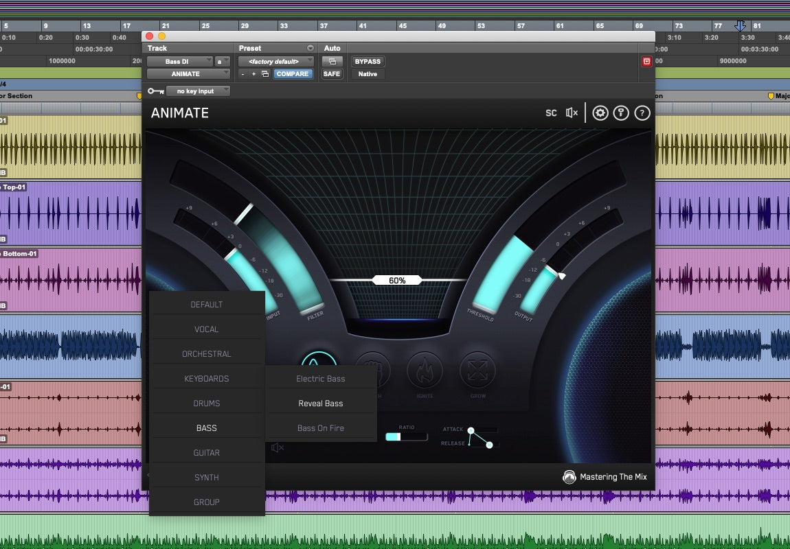Click the Native format button

click(368, 74)
